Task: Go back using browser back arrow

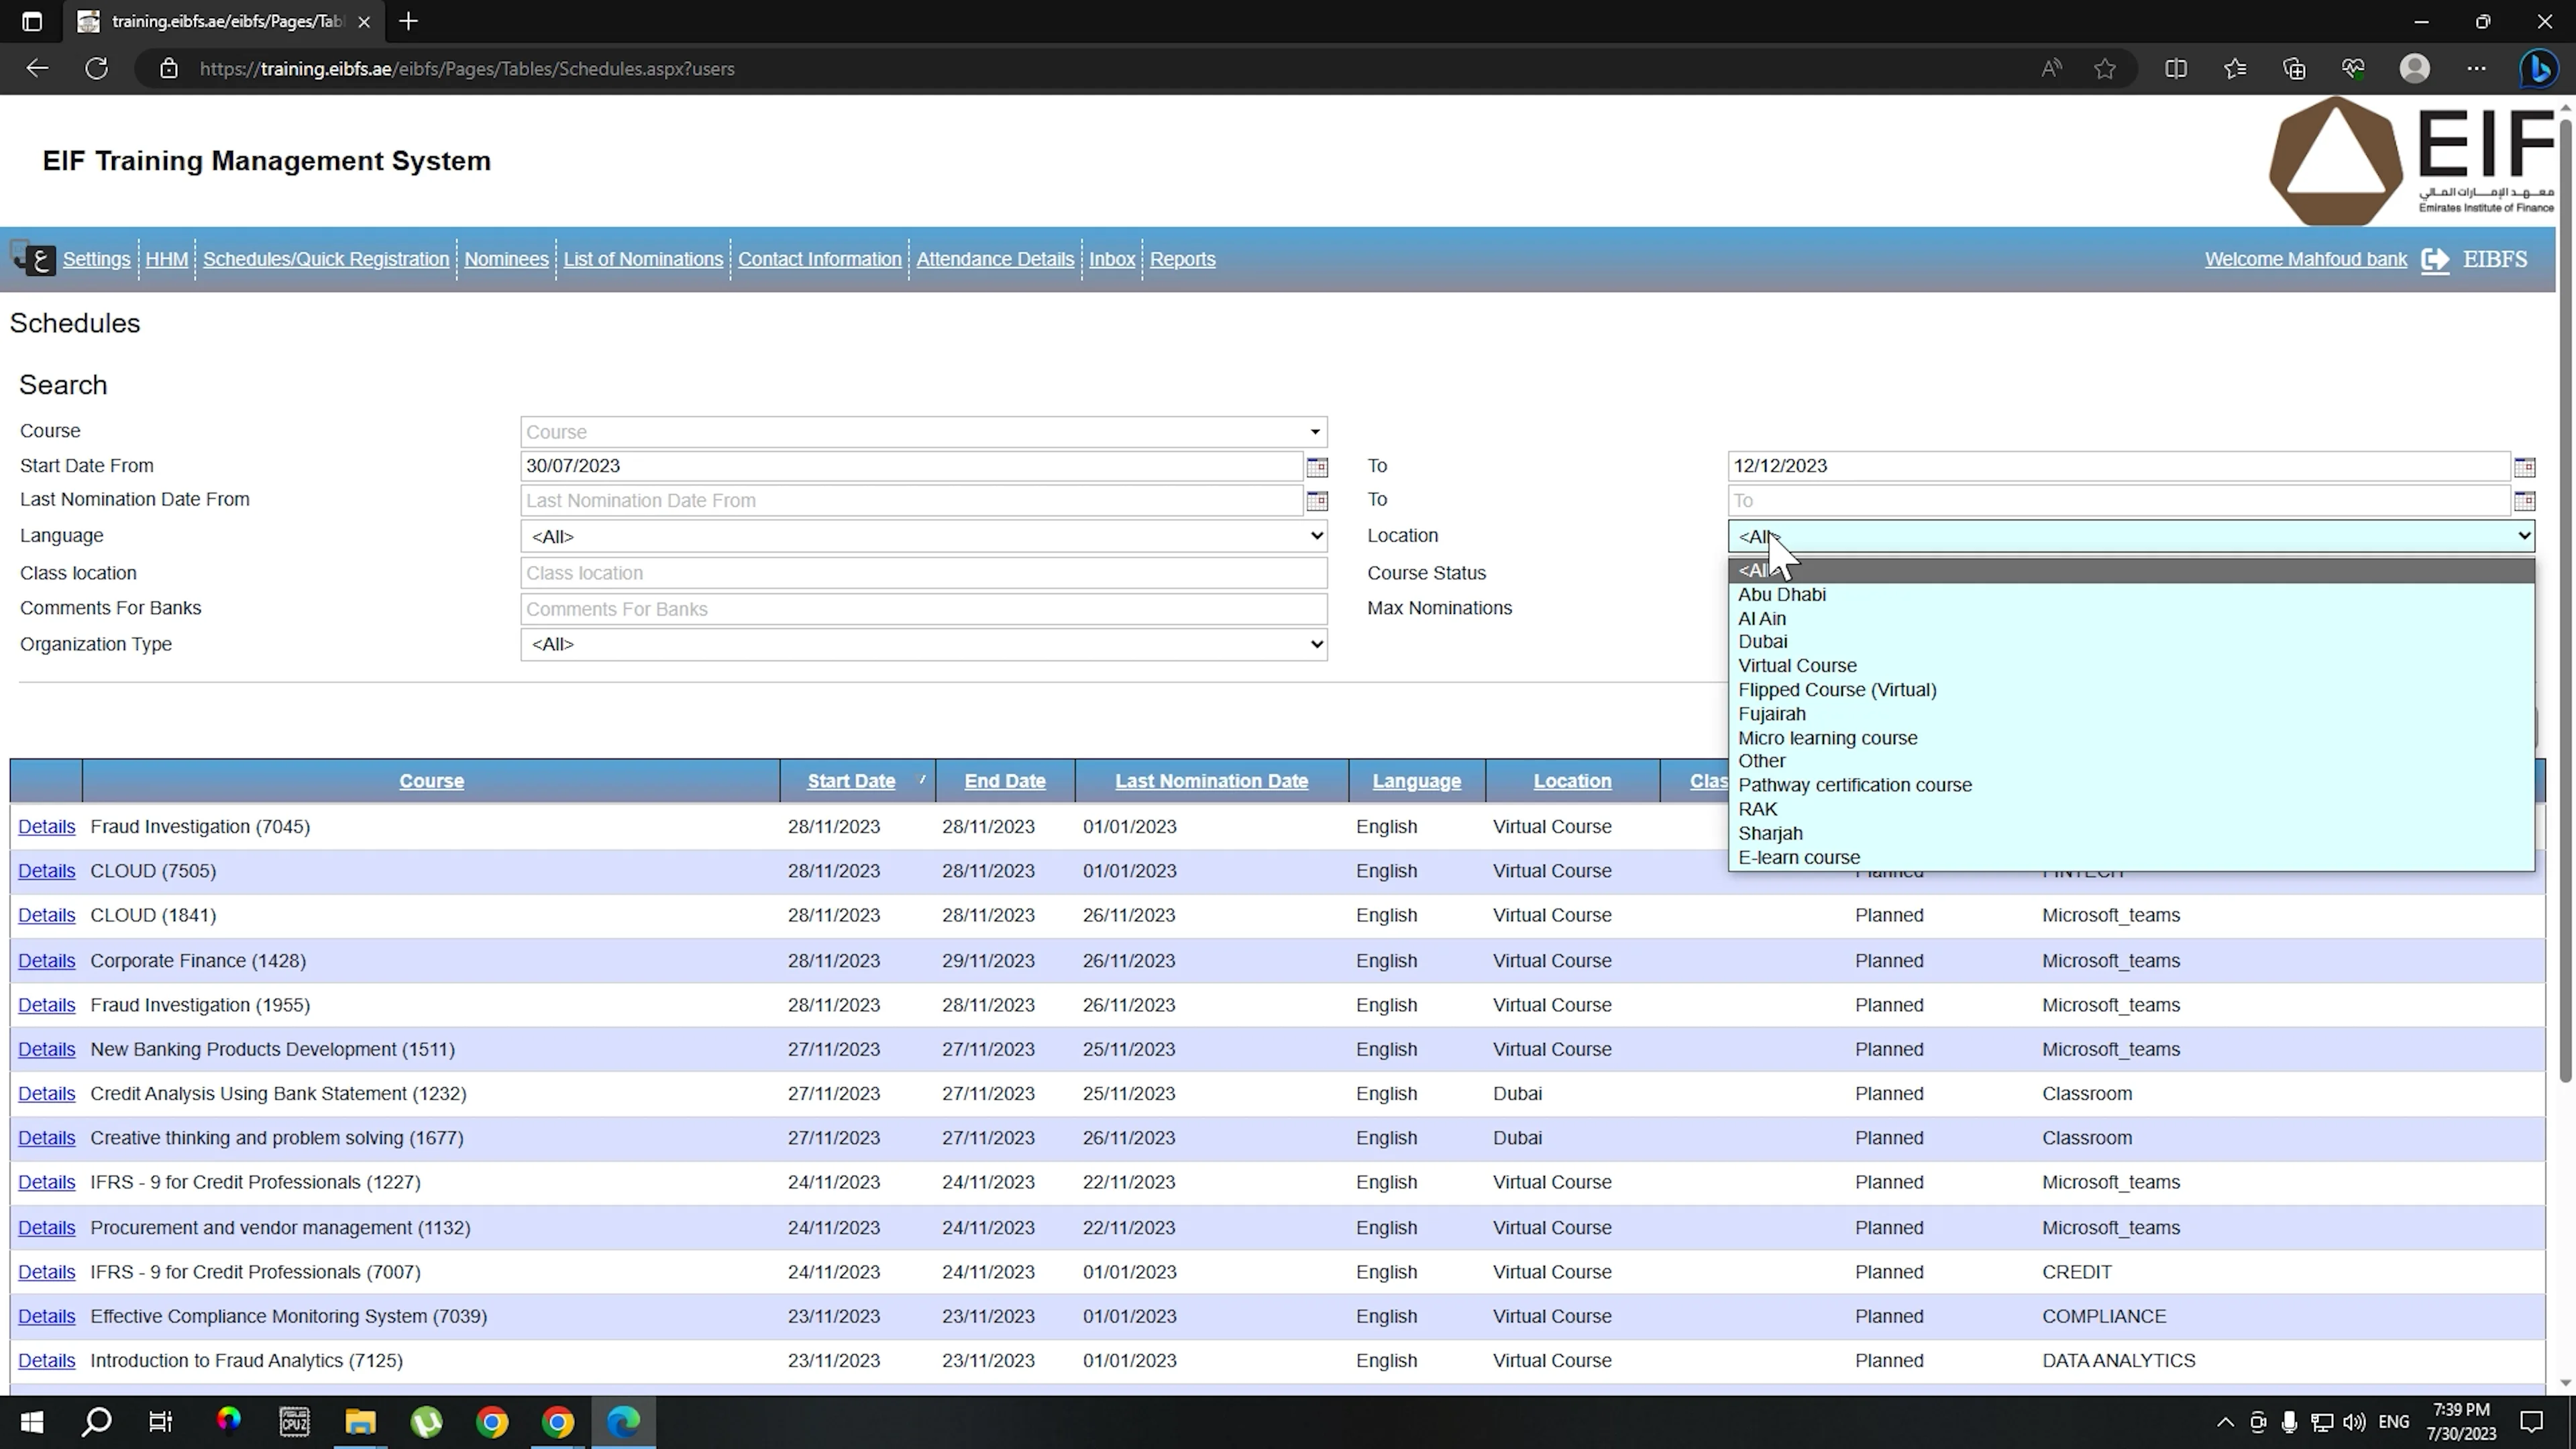Action: click(x=37, y=69)
